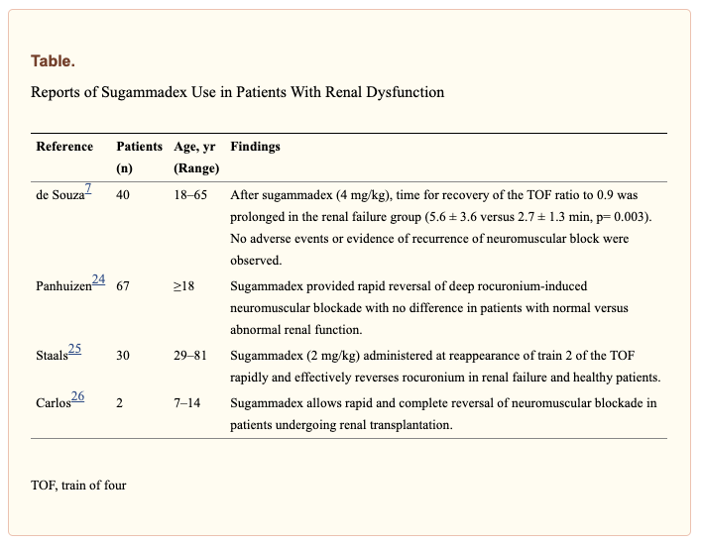
Task: Open reference 26 superscript link
Action: [x=77, y=396]
